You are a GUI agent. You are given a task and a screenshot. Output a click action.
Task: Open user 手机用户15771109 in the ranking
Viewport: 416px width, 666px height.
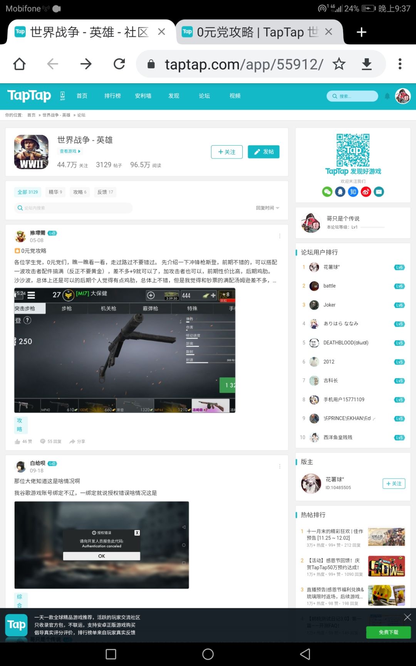click(x=344, y=399)
